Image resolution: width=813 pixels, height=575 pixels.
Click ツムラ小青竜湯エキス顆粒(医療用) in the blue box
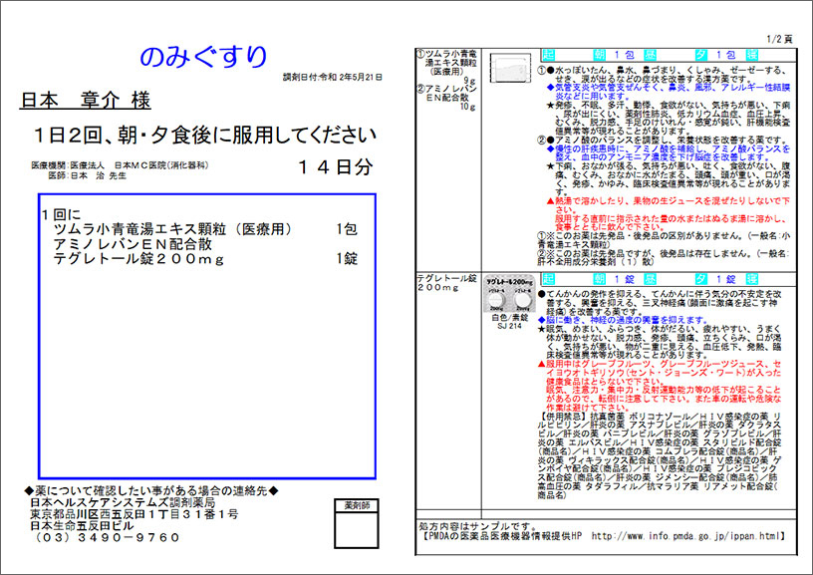(173, 228)
